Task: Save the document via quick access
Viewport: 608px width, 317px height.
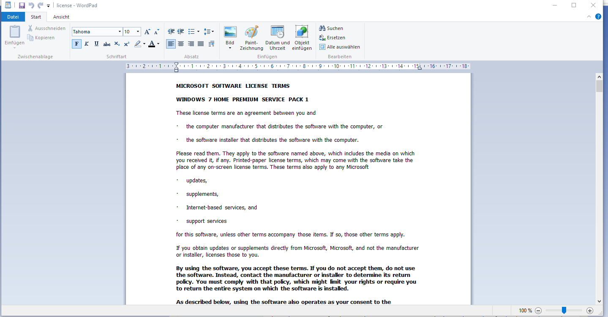Action: point(22,5)
